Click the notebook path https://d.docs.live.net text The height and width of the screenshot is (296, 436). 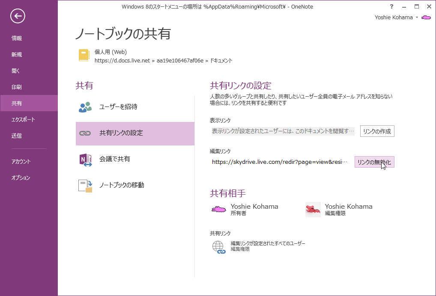pyautogui.click(x=163, y=61)
